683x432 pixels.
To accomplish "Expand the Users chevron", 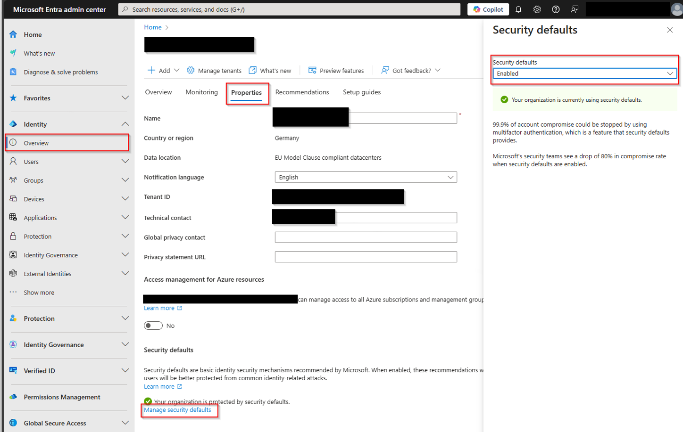I will pos(125,162).
